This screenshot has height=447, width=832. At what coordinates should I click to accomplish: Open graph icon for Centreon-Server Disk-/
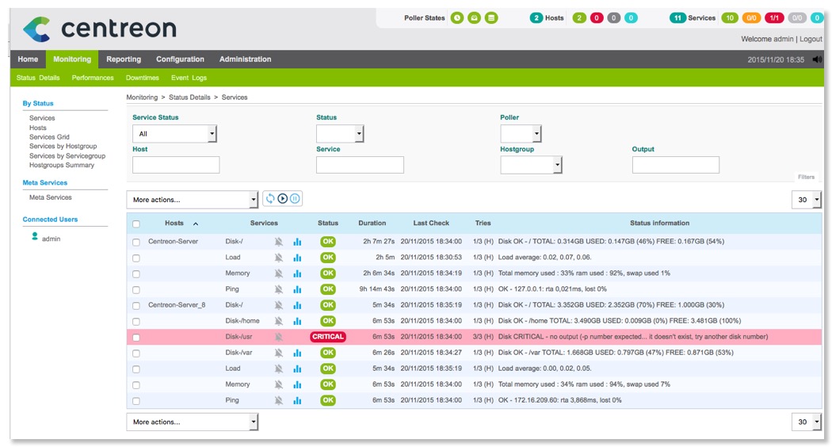(297, 242)
